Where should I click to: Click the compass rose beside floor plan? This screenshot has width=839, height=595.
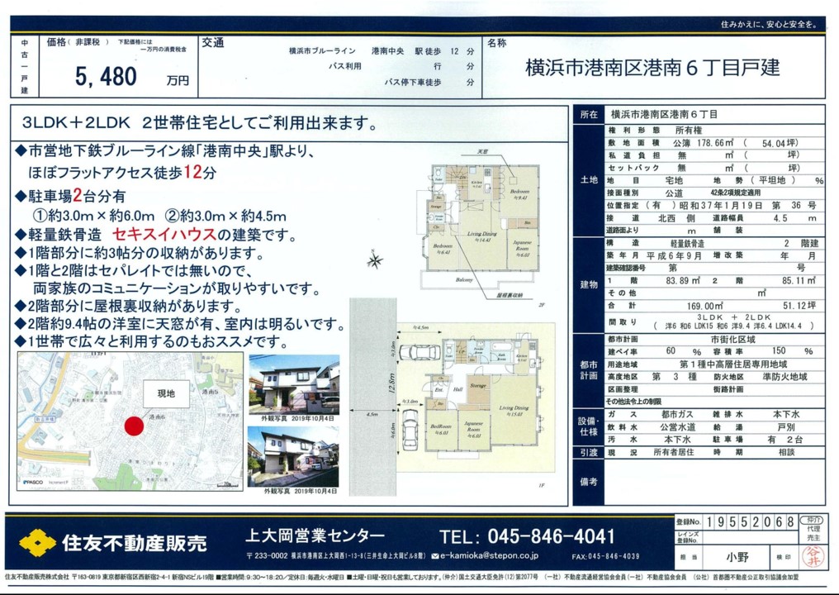(375, 263)
